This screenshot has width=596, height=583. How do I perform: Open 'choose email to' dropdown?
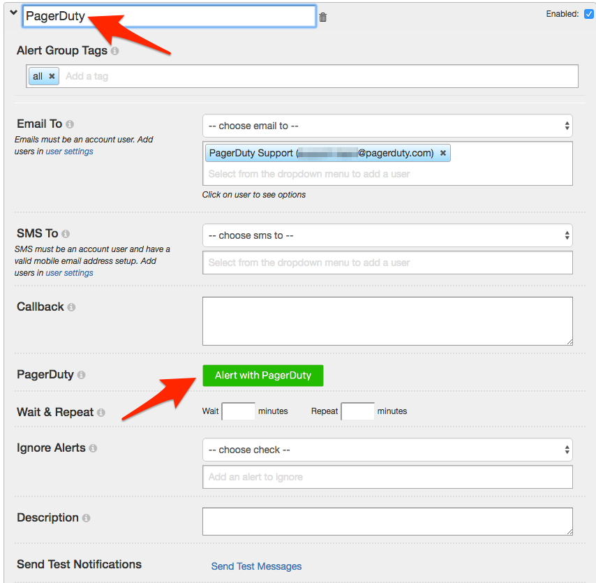pos(387,126)
